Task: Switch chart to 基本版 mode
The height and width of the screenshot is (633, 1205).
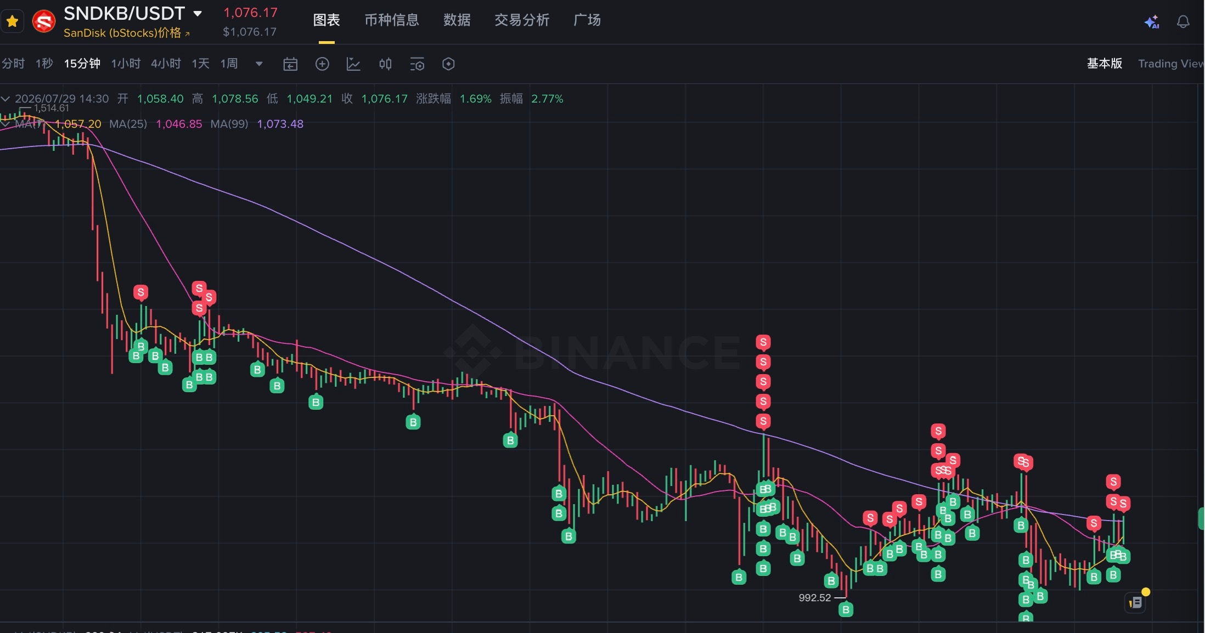Action: coord(1105,64)
